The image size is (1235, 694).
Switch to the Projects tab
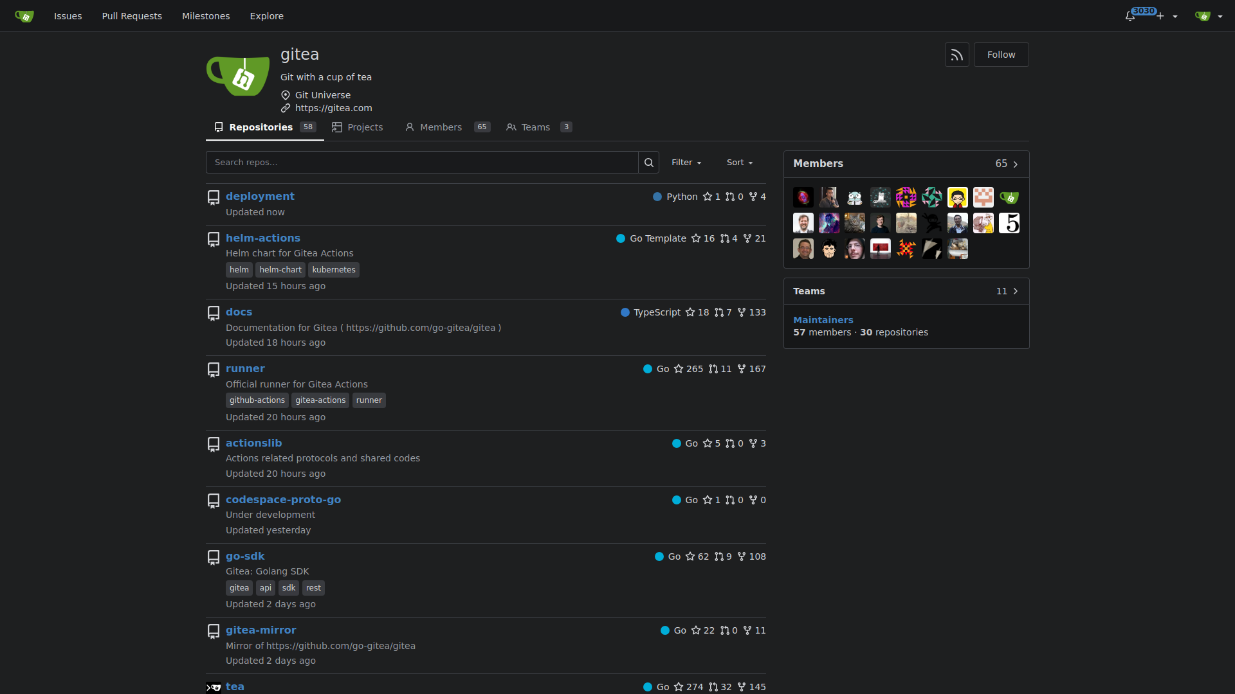pos(357,127)
